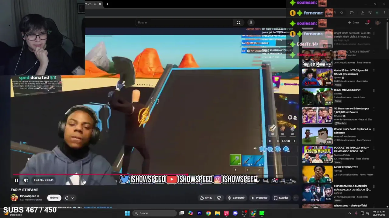The height and width of the screenshot is (218, 389).
Task: Open options for Bright White Screen video
Action: [x=374, y=33]
